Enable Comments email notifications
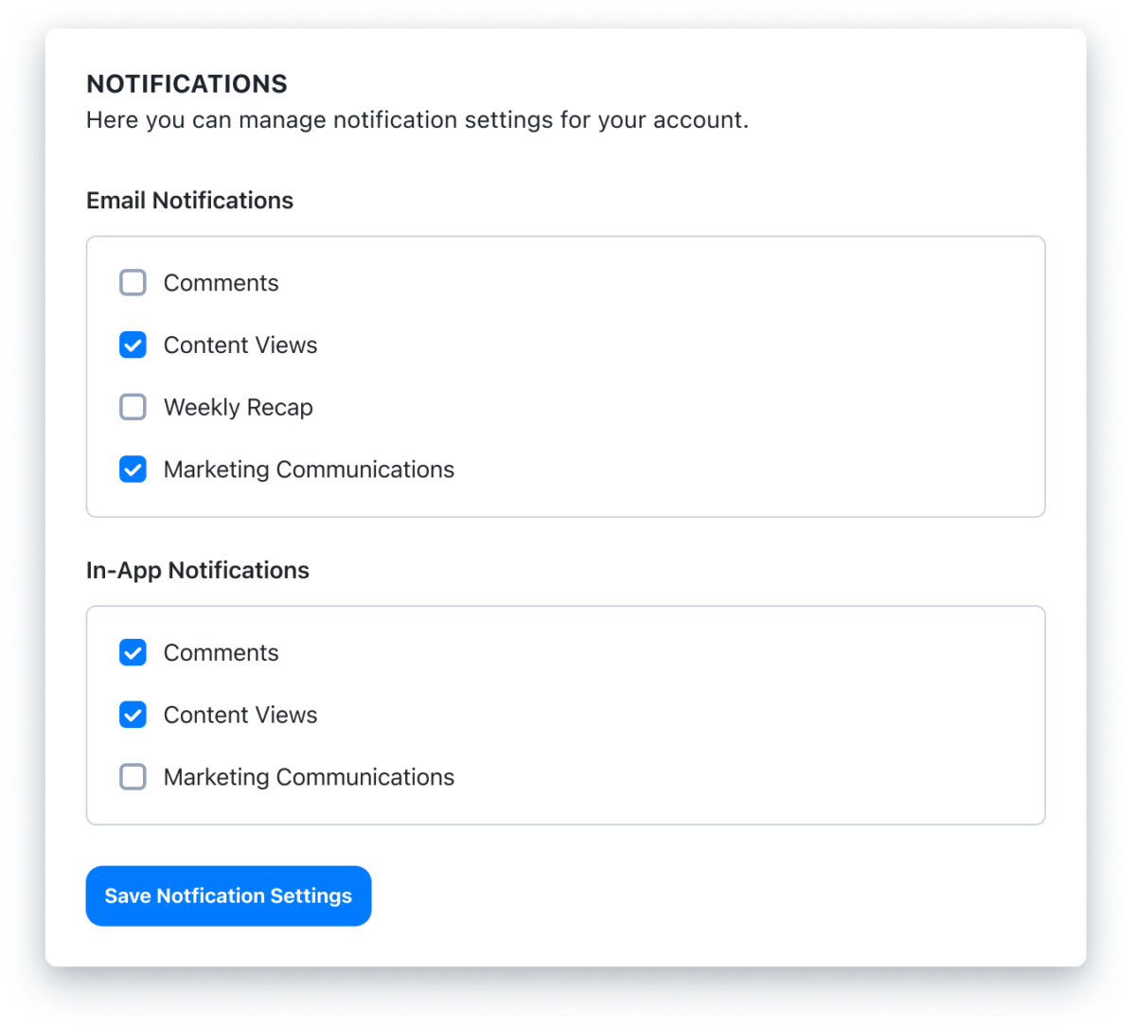The image size is (1136, 1028). [x=133, y=282]
